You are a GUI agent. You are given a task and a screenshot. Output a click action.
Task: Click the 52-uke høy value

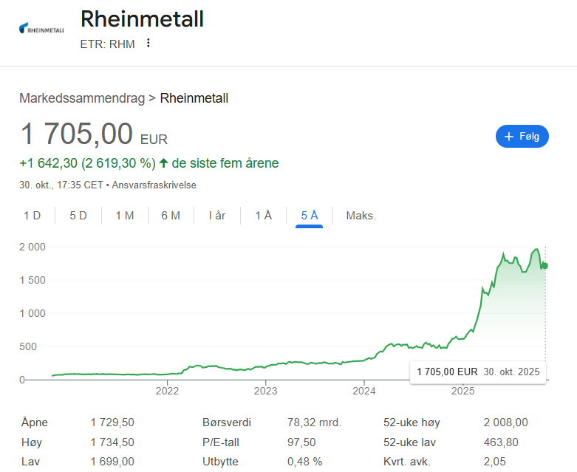(x=505, y=423)
